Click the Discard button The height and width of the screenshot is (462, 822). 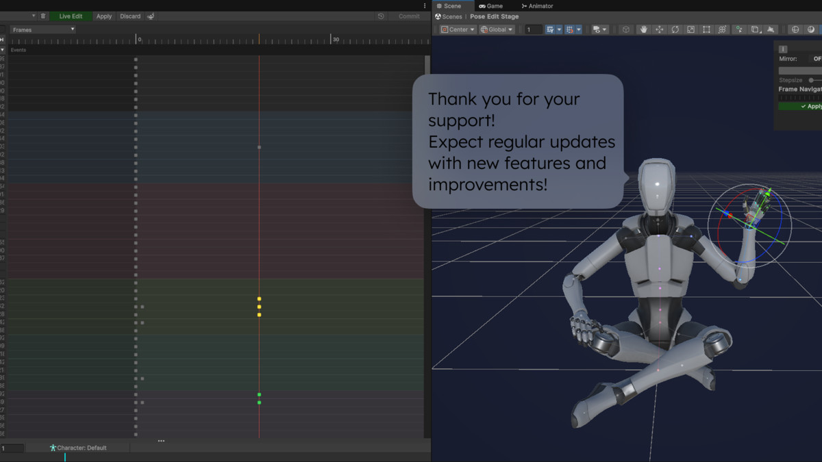130,16
